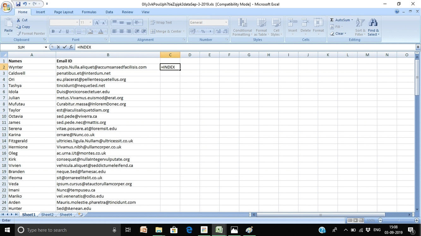Toggle Italic formatting

pos(60,31)
